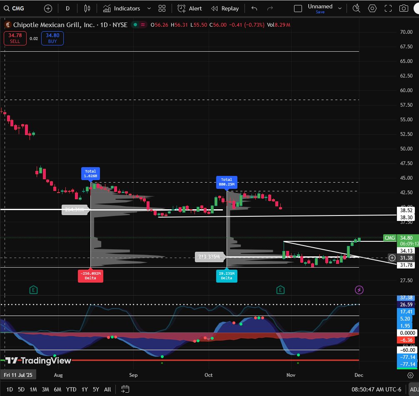Open the D interval selector
The image size is (419, 396).
coord(67,9)
